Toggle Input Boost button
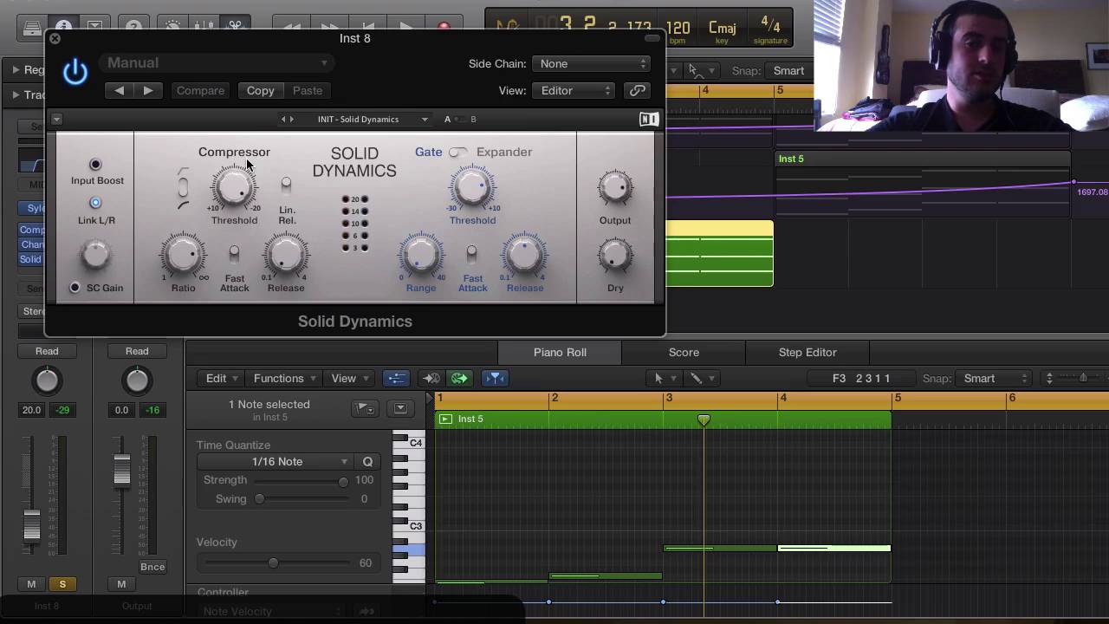 pyautogui.click(x=95, y=165)
